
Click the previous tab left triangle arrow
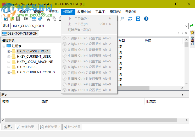[x=179, y=33]
